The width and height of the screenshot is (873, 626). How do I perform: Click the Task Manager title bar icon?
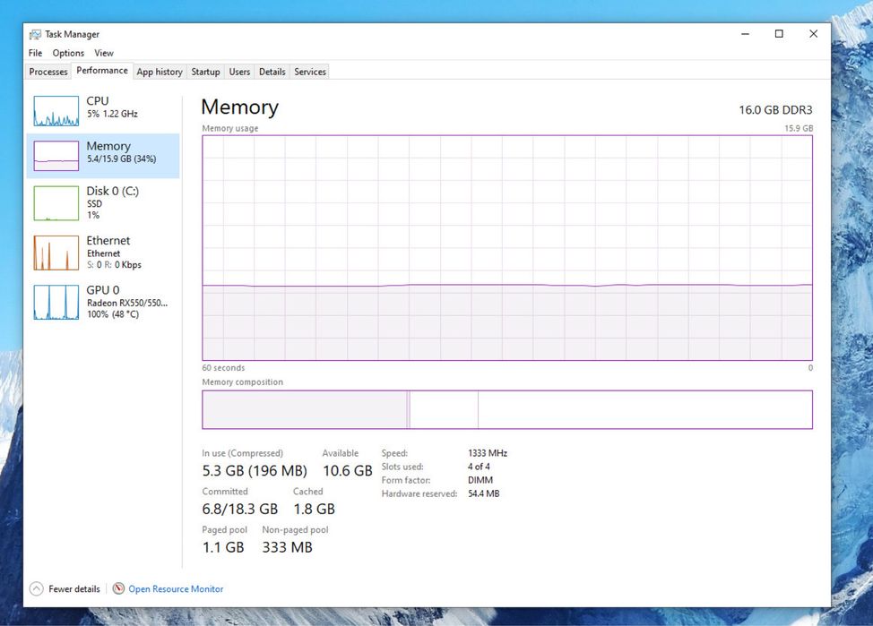tap(35, 35)
